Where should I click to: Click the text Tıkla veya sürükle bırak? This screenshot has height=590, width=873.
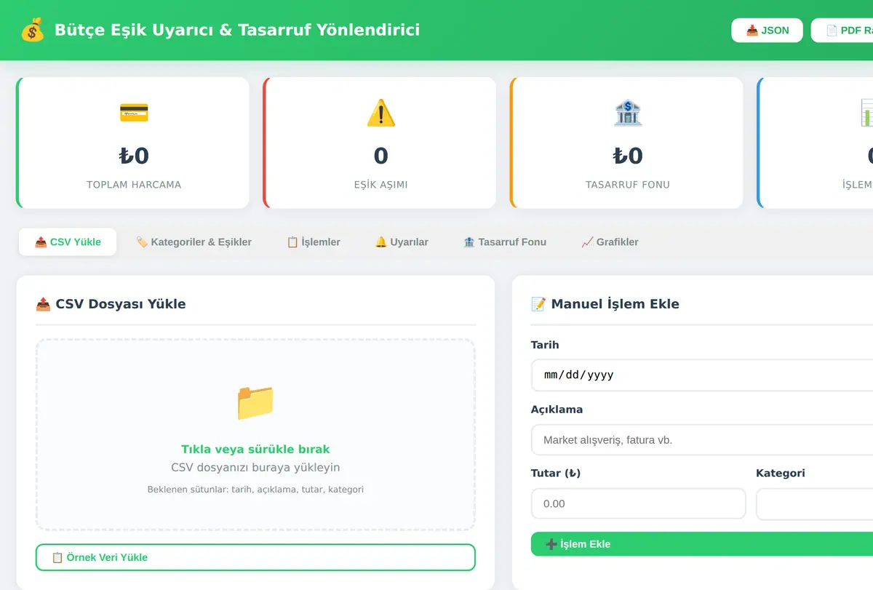pos(255,450)
